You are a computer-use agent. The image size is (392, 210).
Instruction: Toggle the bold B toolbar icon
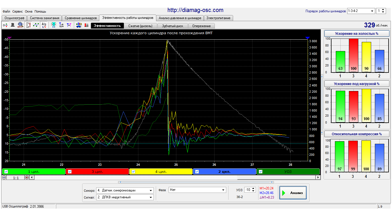point(13,25)
